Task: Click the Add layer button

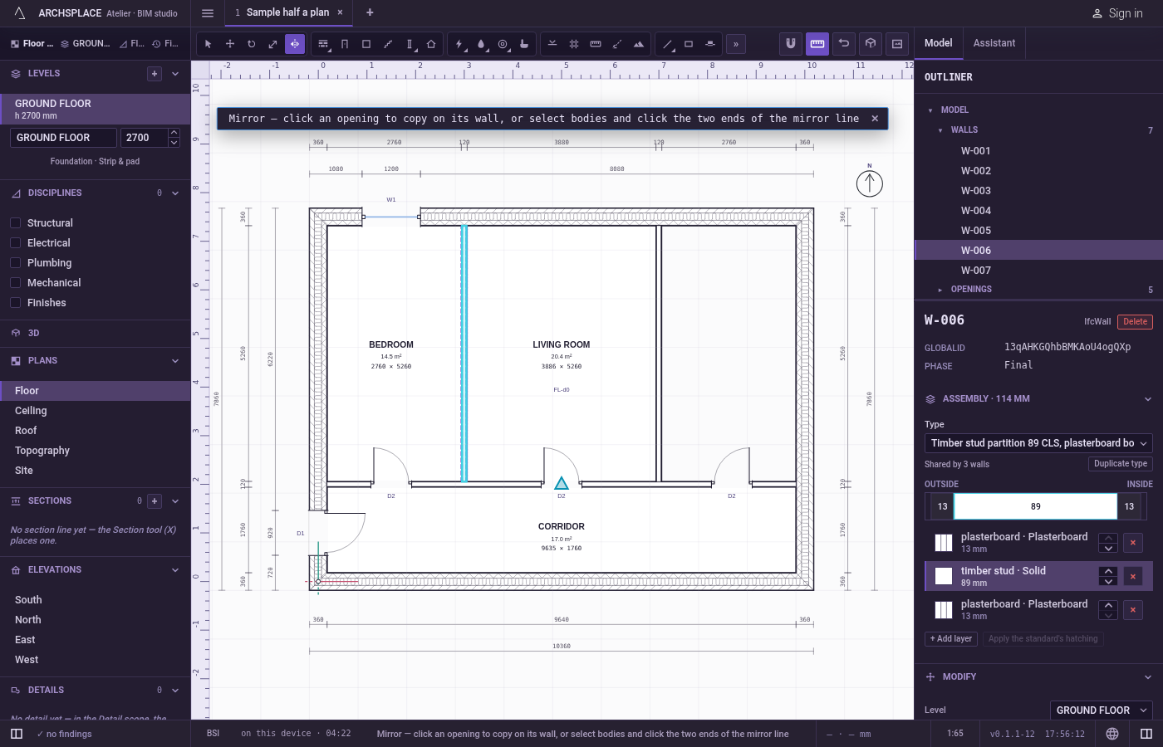Action: [951, 639]
